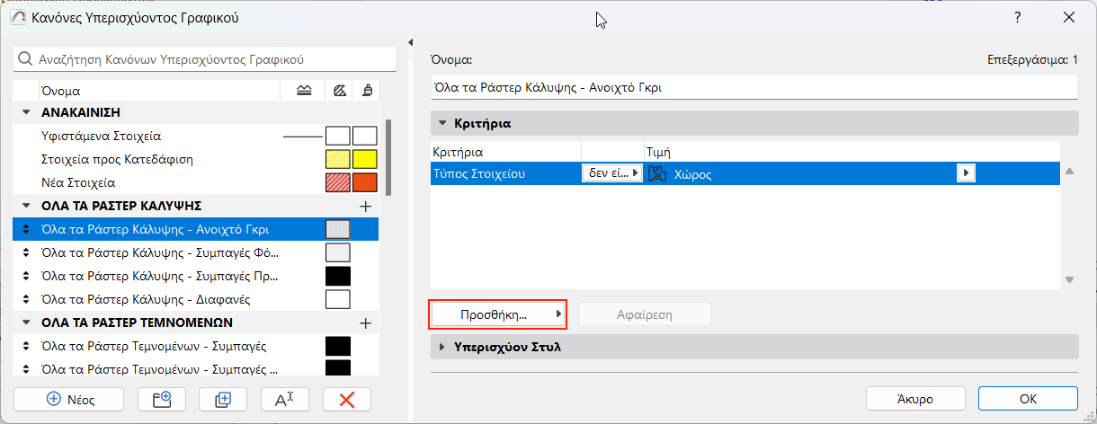Expand the Υπερισχύον Στυλ panel
The width and height of the screenshot is (1097, 424).
click(443, 347)
